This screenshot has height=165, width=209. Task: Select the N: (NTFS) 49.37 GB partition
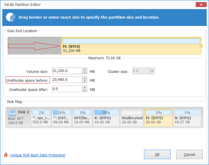pos(187,117)
